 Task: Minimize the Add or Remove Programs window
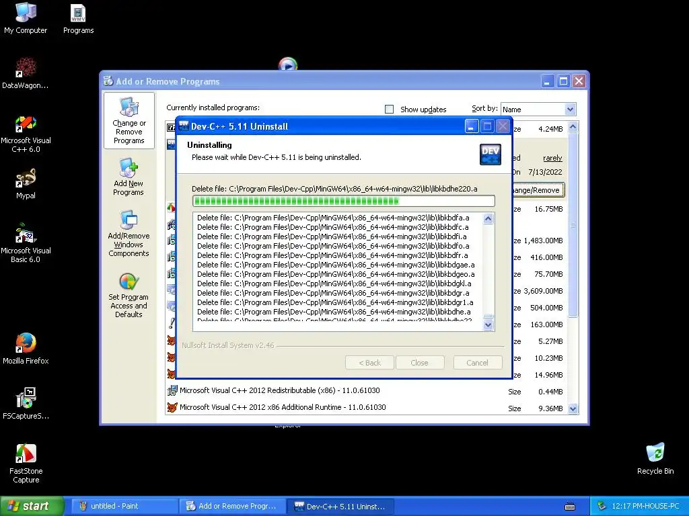click(547, 81)
